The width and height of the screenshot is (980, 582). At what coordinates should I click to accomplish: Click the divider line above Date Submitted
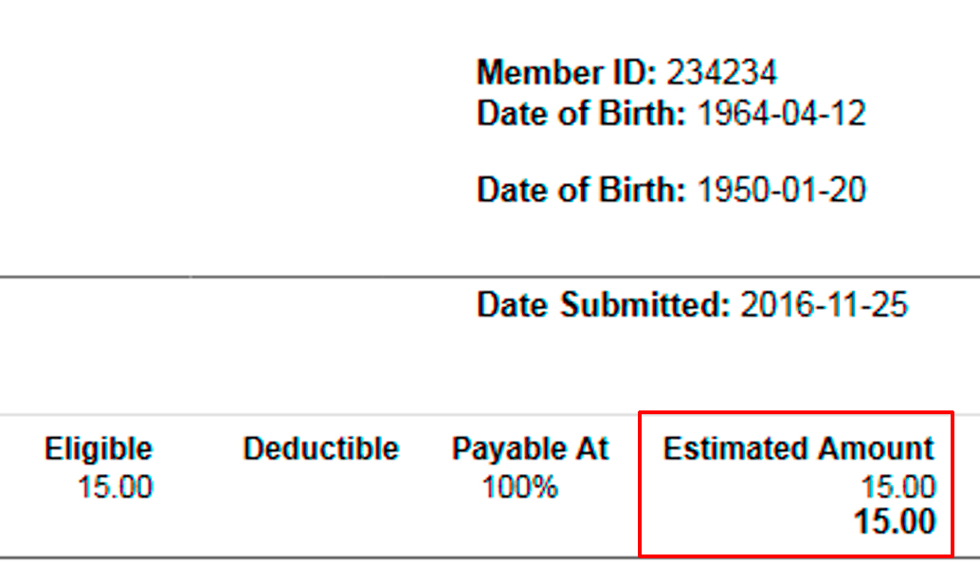tap(490, 277)
